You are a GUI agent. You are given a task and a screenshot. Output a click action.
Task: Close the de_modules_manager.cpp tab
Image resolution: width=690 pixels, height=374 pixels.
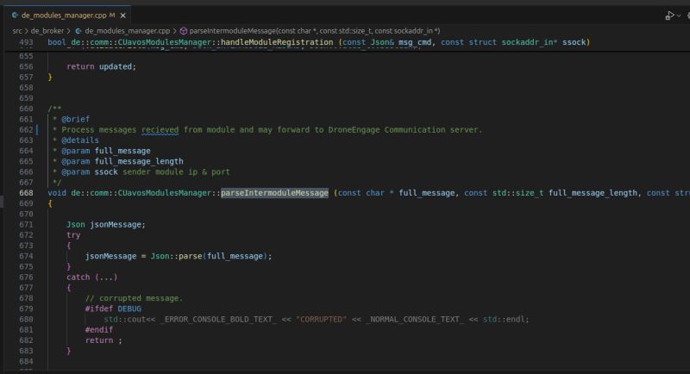123,16
